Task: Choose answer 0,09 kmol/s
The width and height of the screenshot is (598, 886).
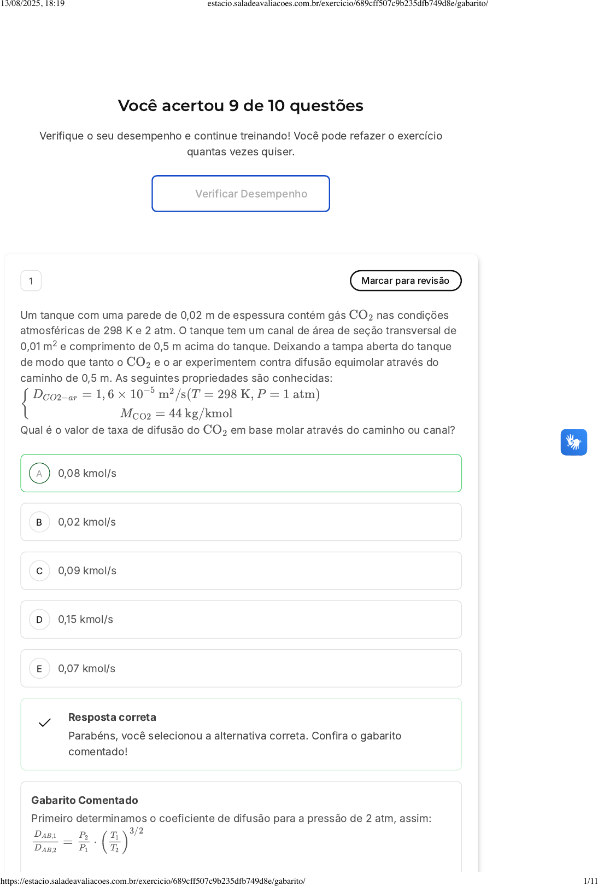Action: [241, 570]
